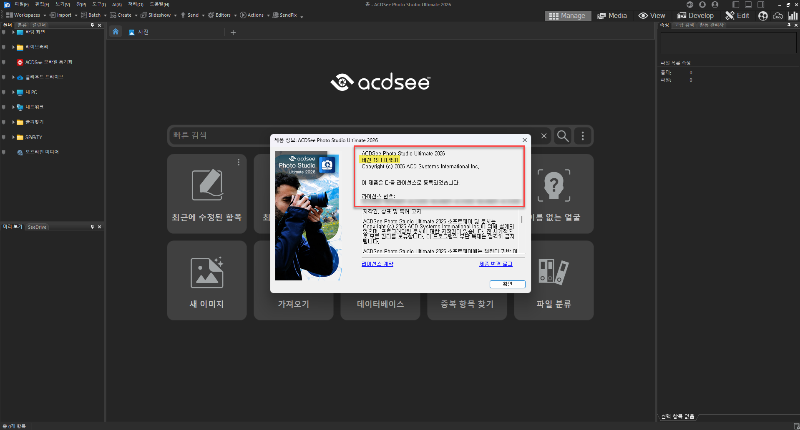The width and height of the screenshot is (800, 430).
Task: Pin the 미리 보기 panel
Action: tap(92, 227)
